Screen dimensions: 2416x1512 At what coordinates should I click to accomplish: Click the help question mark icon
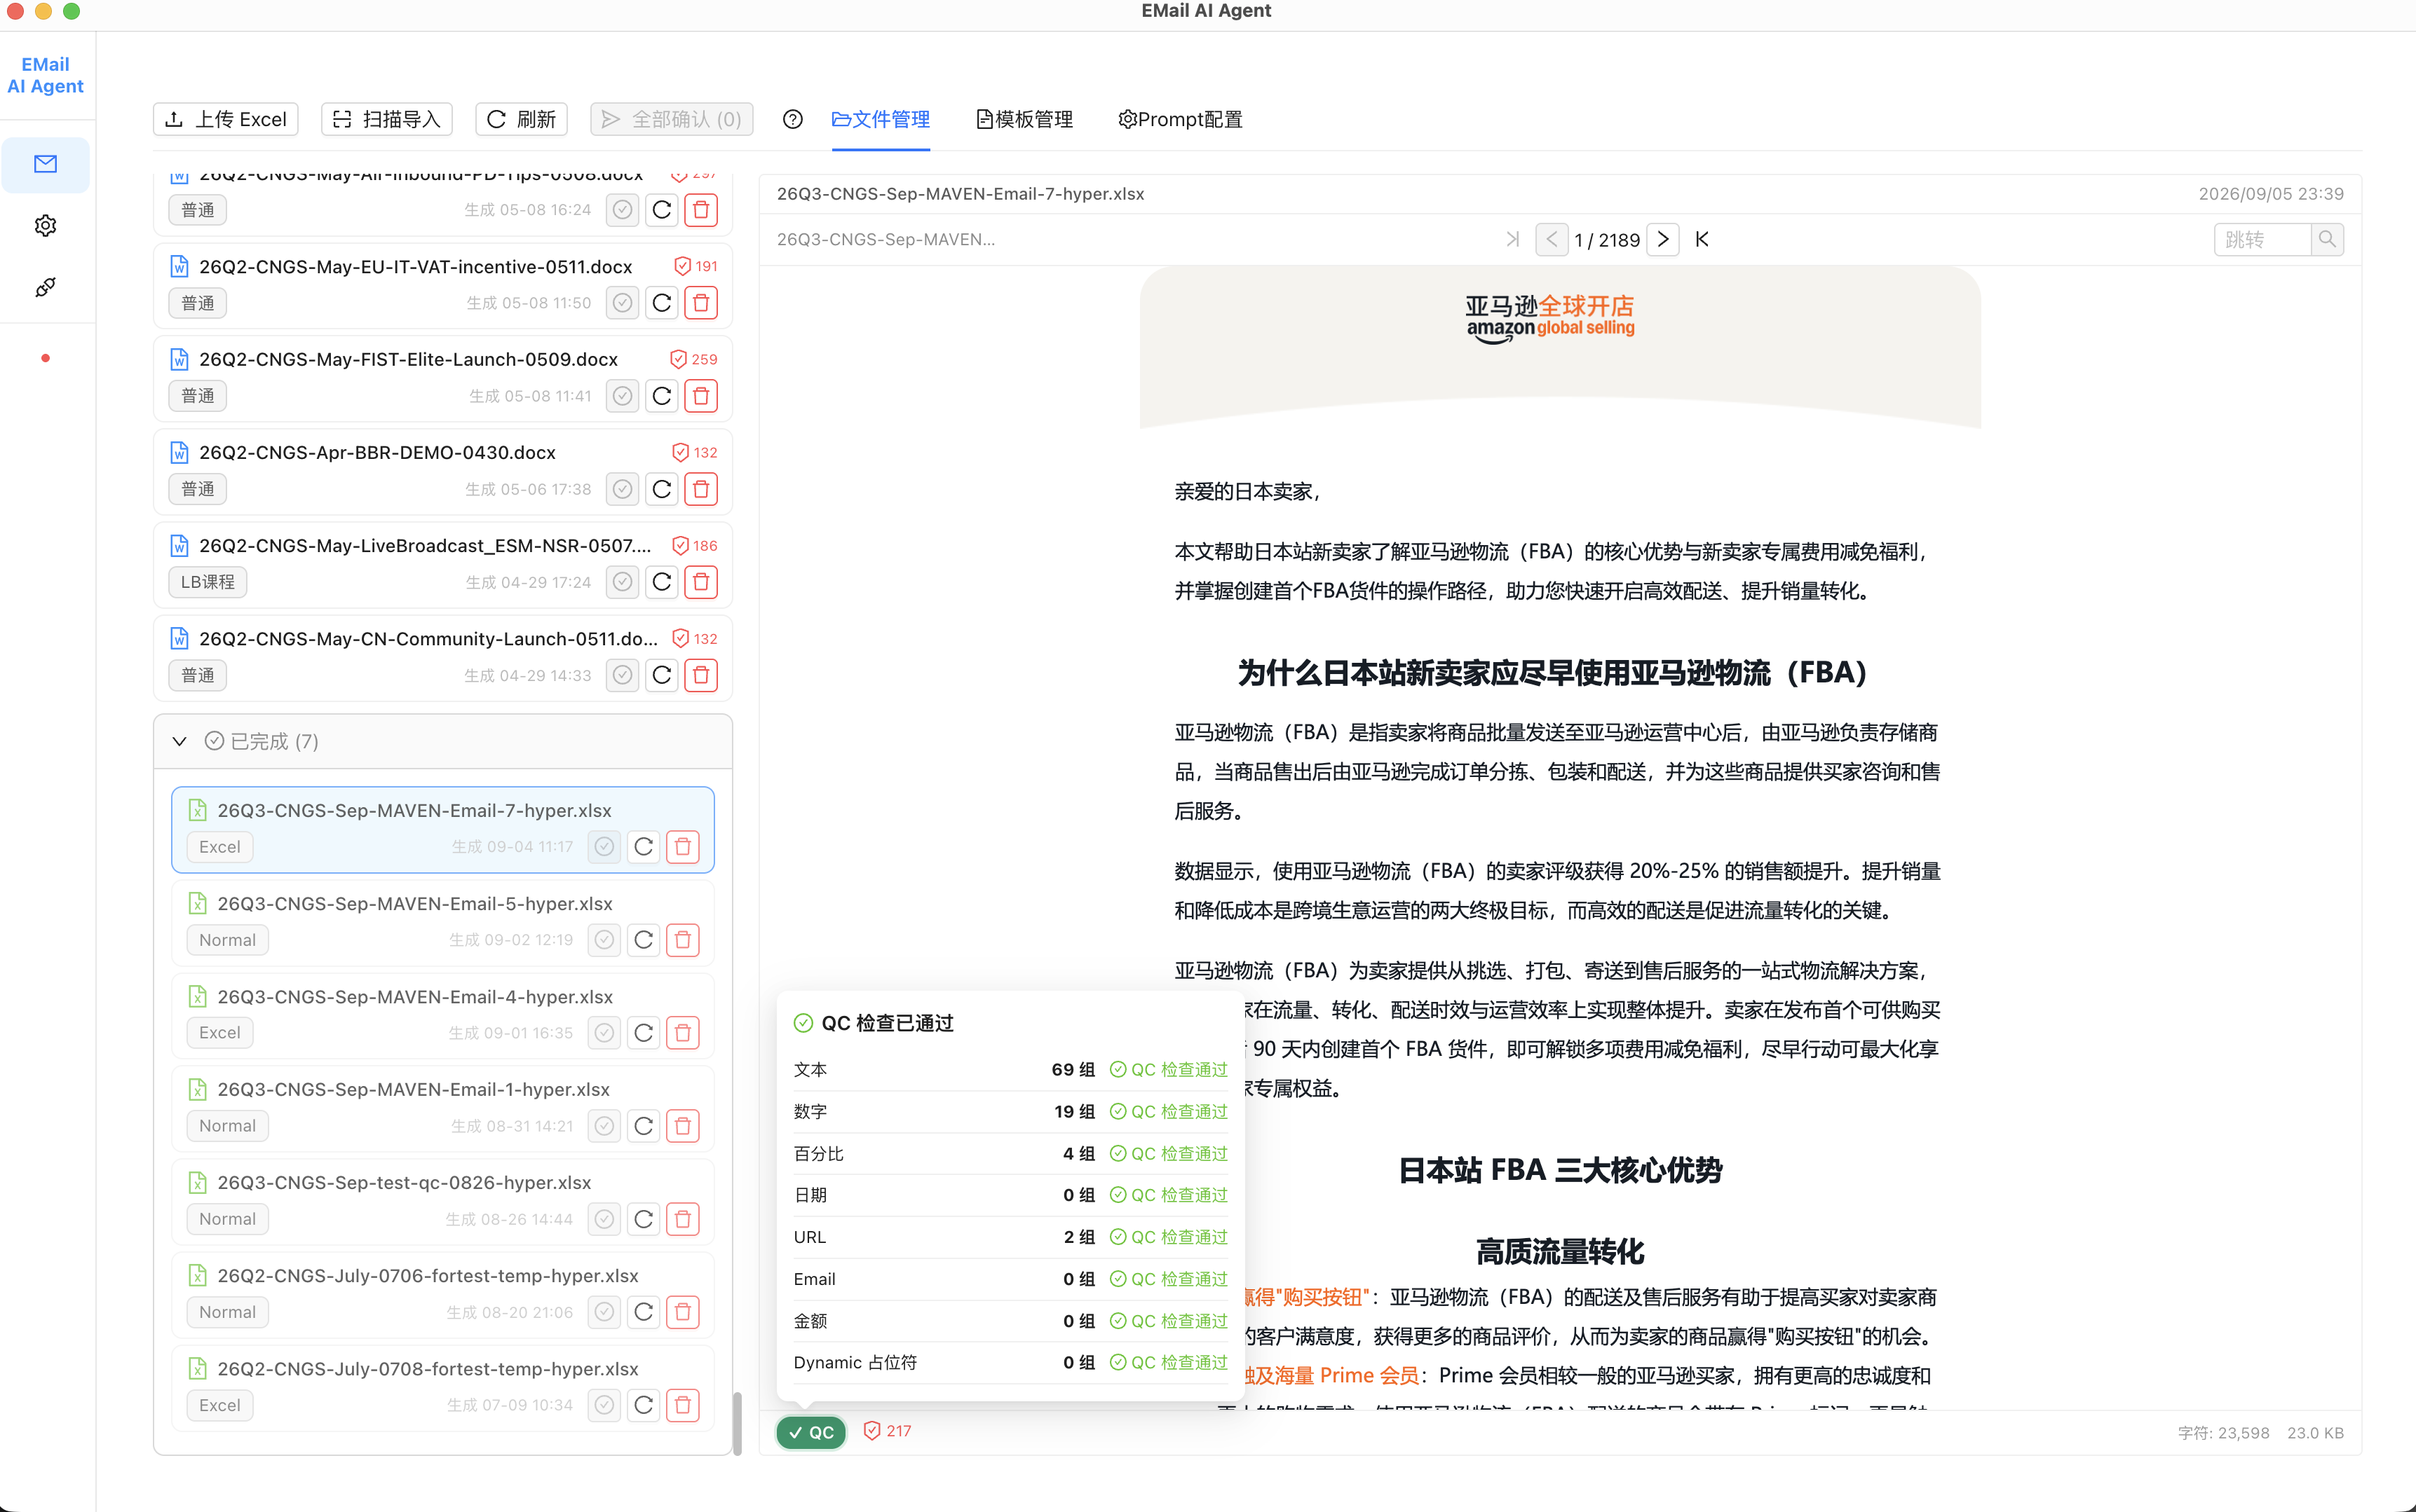792,120
